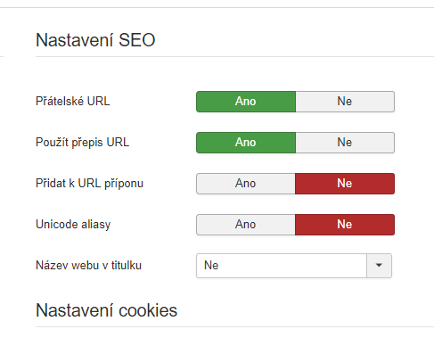Screen dimensions: 434x346
Task: Click the top border line above Nastavení SEO
Action: coord(217,8)
